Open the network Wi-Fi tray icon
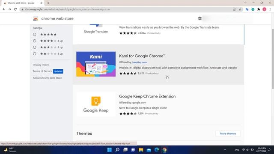 [244, 150]
